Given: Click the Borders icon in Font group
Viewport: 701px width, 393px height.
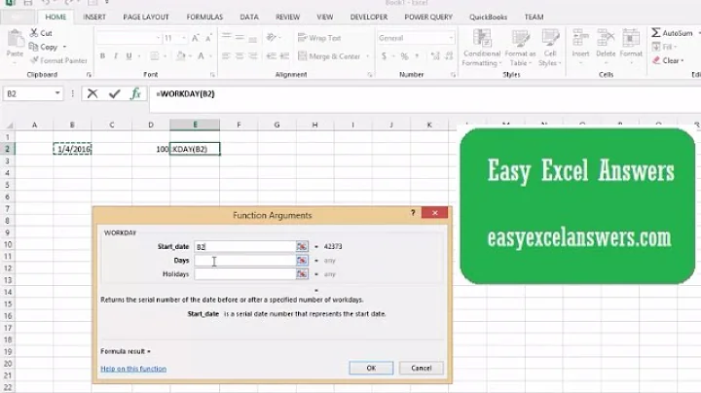Looking at the screenshot, I should coord(154,55).
